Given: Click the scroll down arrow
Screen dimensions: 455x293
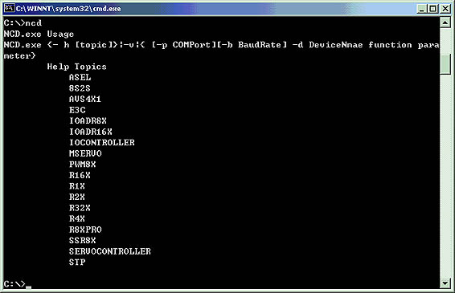Looking at the screenshot, I should (x=445, y=283).
